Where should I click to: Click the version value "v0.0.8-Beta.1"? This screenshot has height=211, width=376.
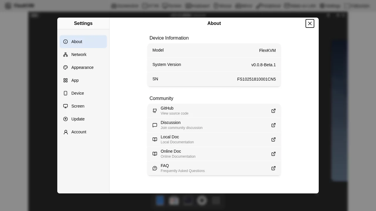[x=263, y=65]
